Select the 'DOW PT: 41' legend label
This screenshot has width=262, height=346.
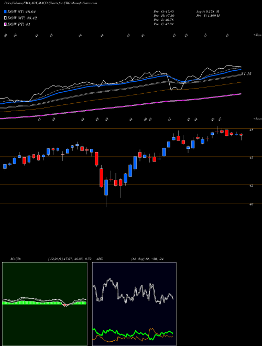(x=19, y=25)
